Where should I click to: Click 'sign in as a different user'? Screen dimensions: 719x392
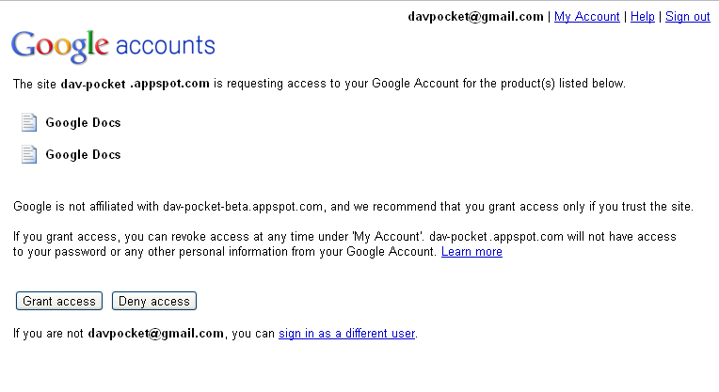pyautogui.click(x=346, y=333)
